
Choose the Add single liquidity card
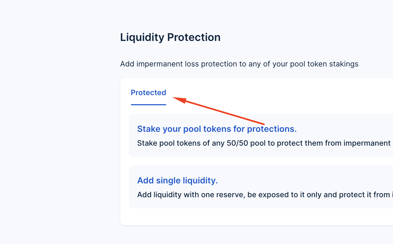pyautogui.click(x=240, y=187)
